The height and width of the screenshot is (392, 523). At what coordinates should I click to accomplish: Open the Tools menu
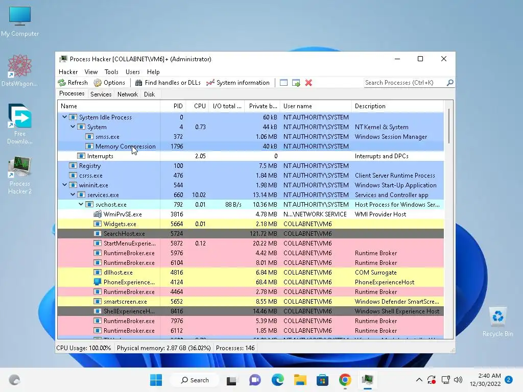point(111,71)
